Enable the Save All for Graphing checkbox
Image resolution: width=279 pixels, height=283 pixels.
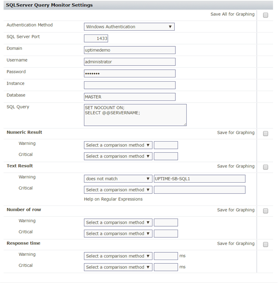point(265,15)
